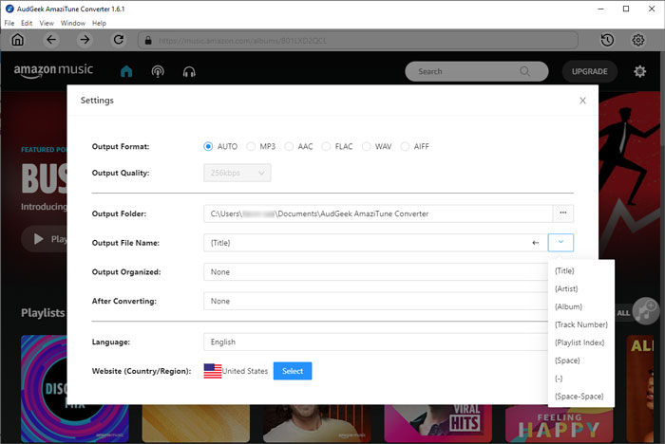Click the amazon music logo

pos(53,71)
